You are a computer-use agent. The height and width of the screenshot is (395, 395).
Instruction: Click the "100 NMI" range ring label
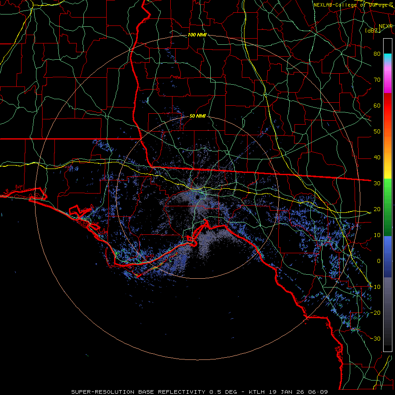[197, 35]
